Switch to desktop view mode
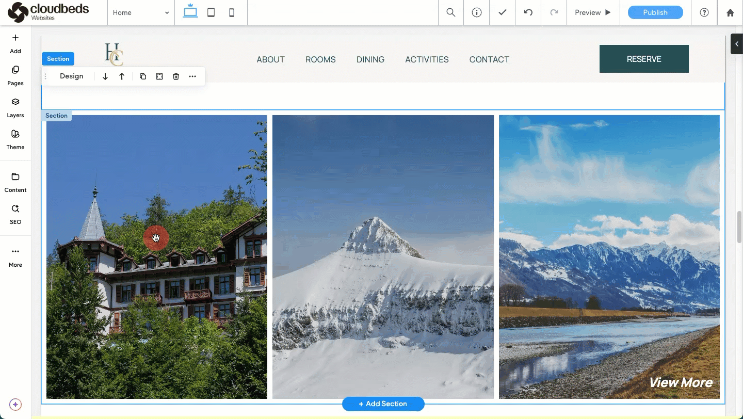This screenshot has height=419, width=743. [190, 12]
